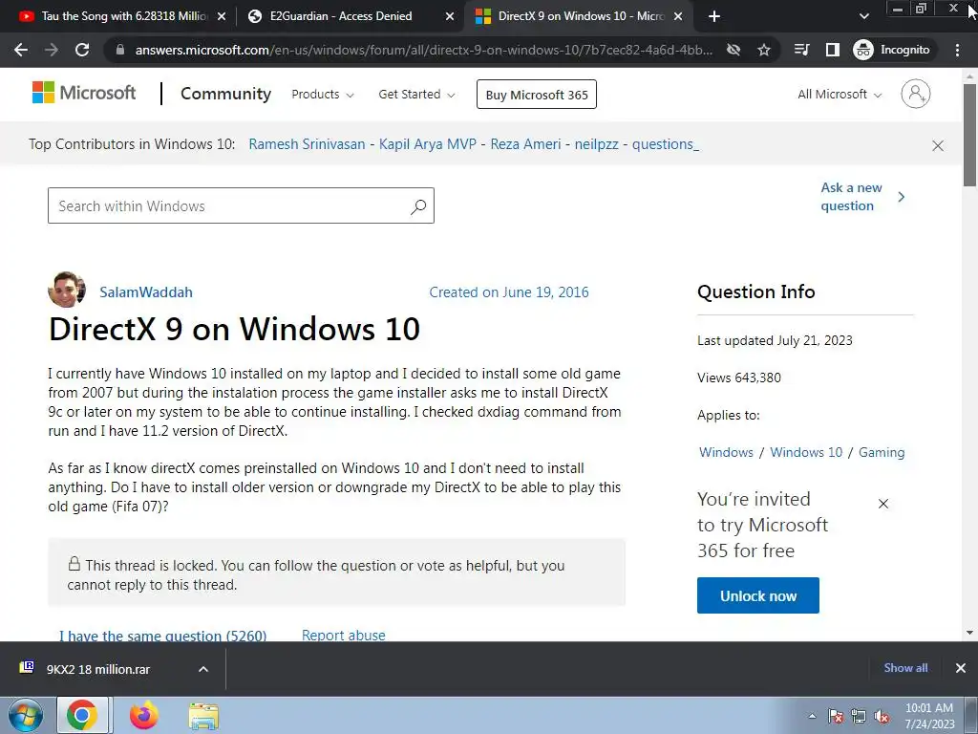Open Kapil Arya MVP contributor profile
The height and width of the screenshot is (734, 978).
[428, 144]
